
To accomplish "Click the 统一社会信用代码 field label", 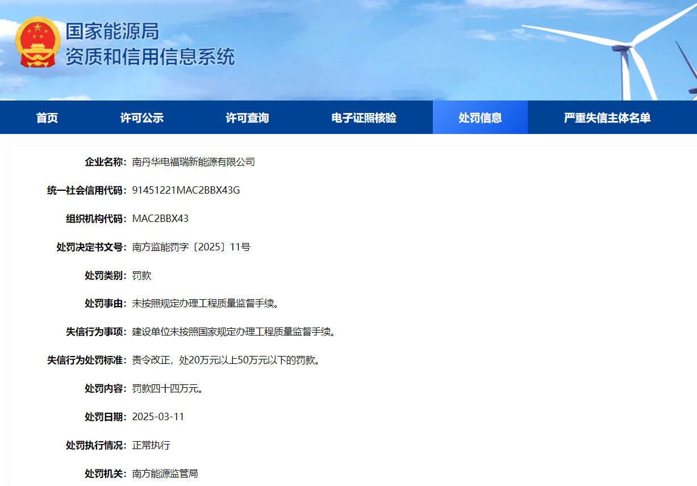I will [86, 190].
